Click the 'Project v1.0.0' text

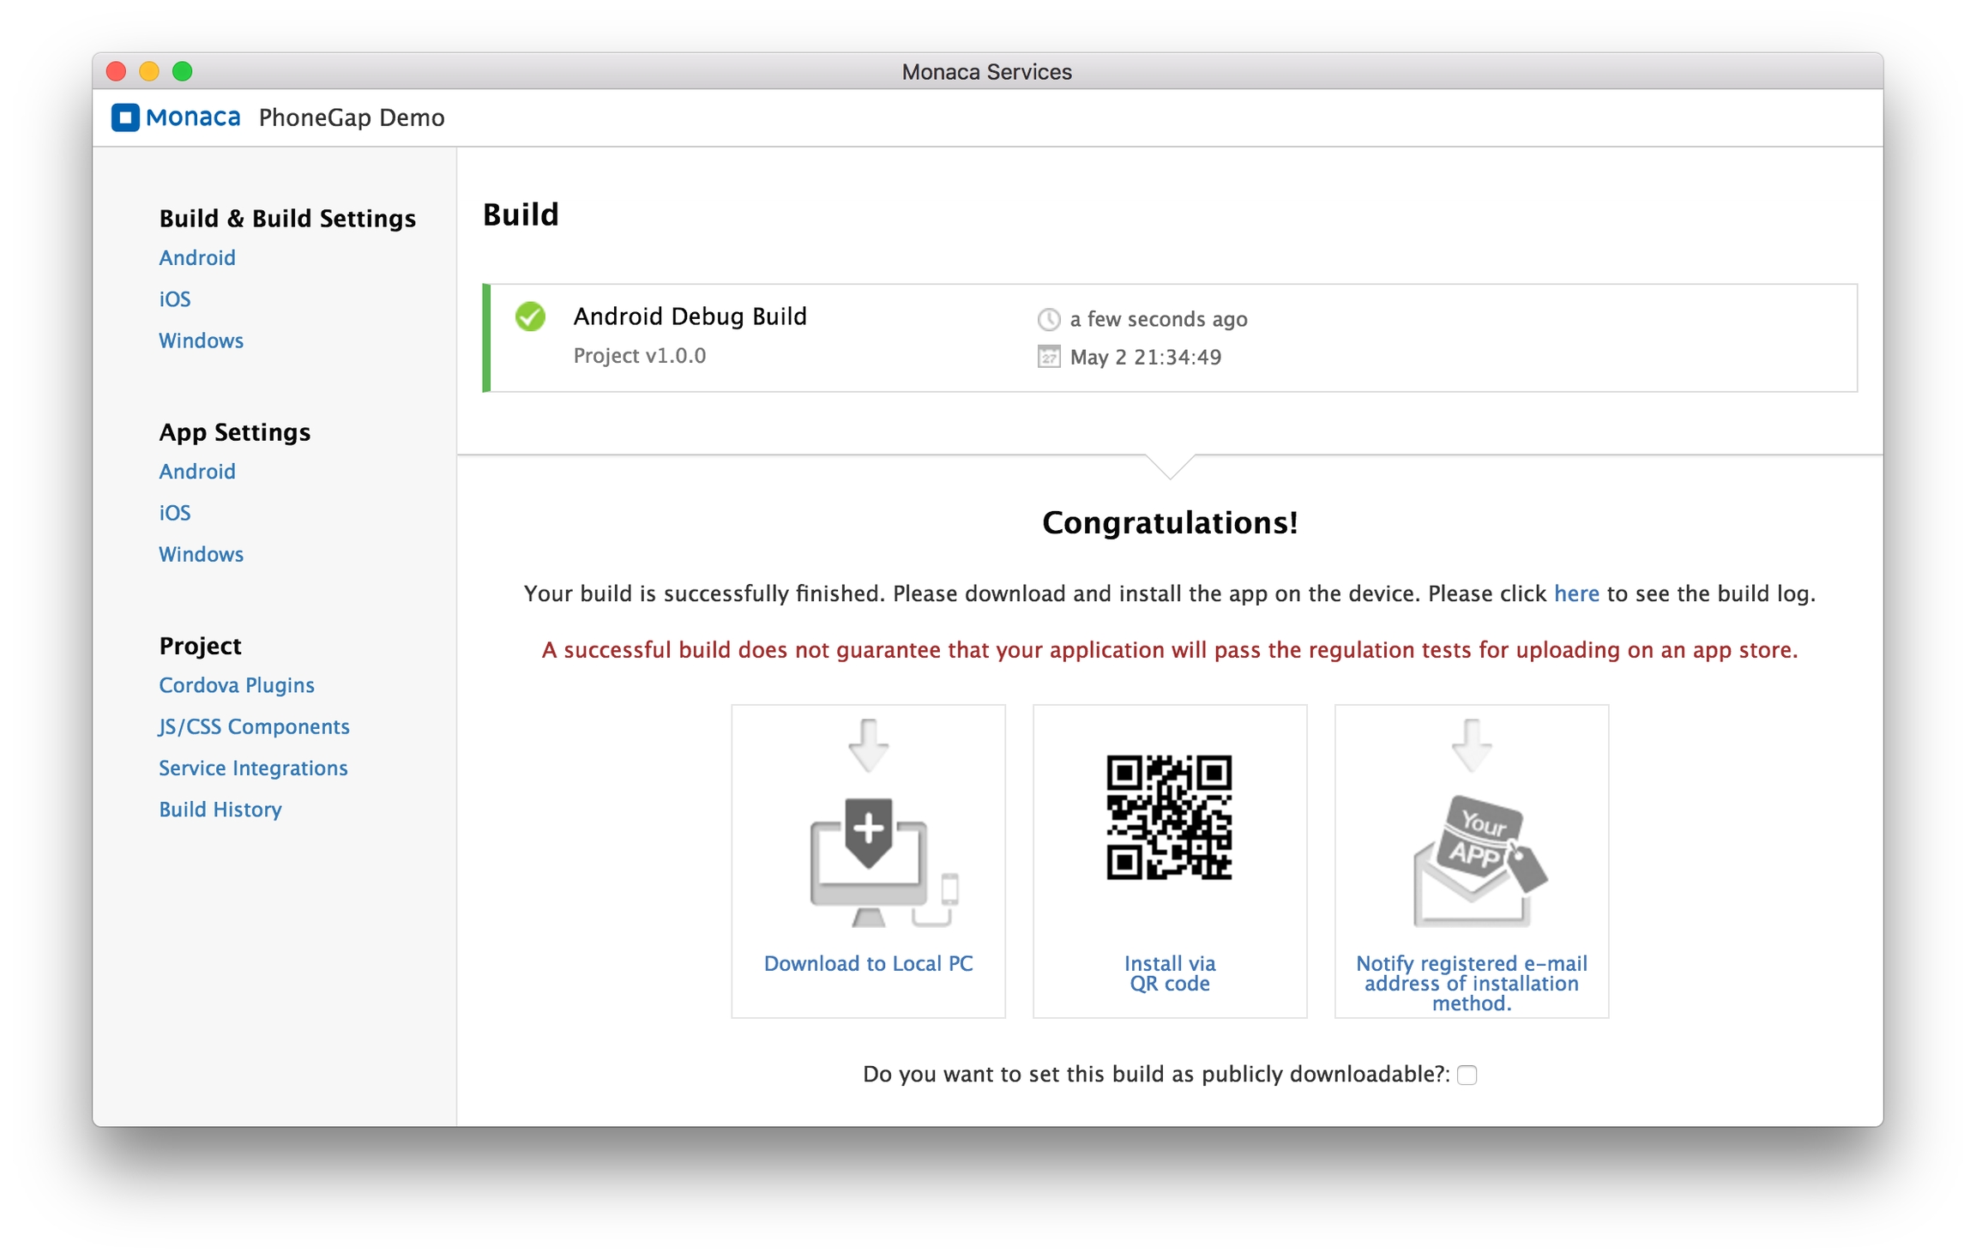(x=640, y=355)
